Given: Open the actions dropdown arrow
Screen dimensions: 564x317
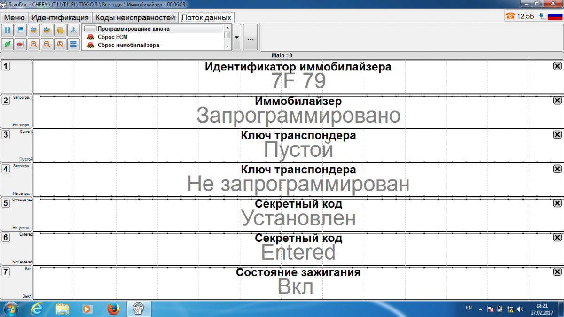Looking at the screenshot, I should coord(237,37).
